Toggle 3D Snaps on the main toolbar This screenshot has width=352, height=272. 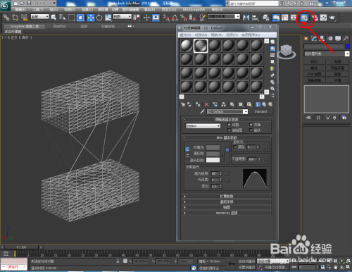click(x=165, y=18)
